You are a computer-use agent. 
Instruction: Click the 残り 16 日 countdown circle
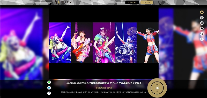pos(157,88)
